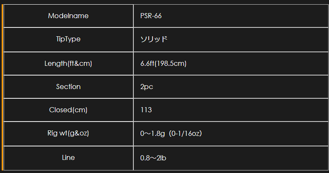Click the (cm) unit text after Closed

[80, 110]
